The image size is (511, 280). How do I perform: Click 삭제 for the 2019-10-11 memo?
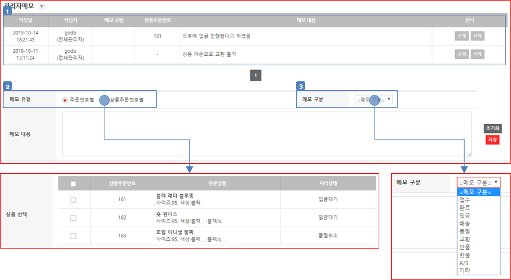(477, 54)
